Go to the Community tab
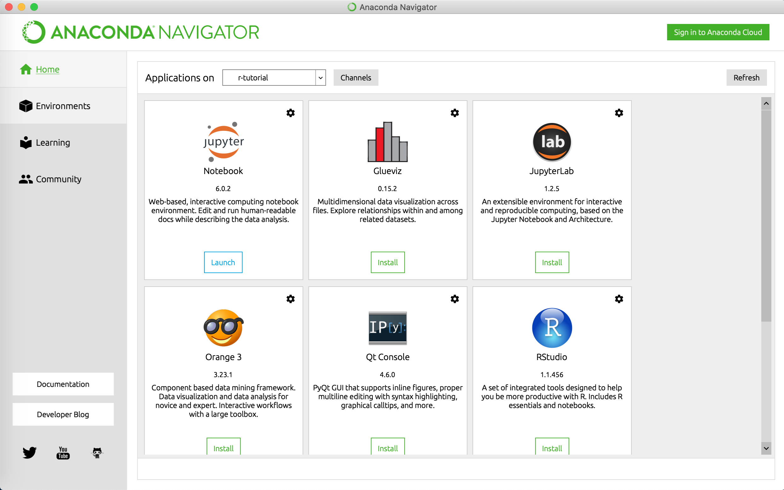Viewport: 784px width, 490px height. (58, 179)
